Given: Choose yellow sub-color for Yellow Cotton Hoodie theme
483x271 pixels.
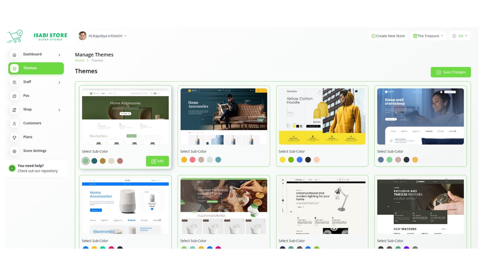Looking at the screenshot, I should pyautogui.click(x=283, y=160).
